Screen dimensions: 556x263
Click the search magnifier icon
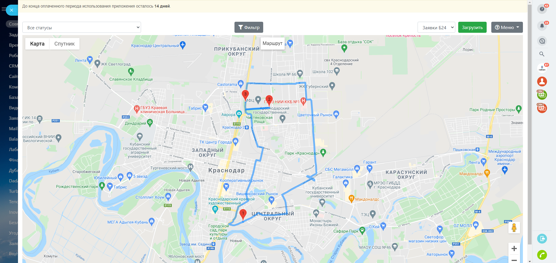click(542, 54)
